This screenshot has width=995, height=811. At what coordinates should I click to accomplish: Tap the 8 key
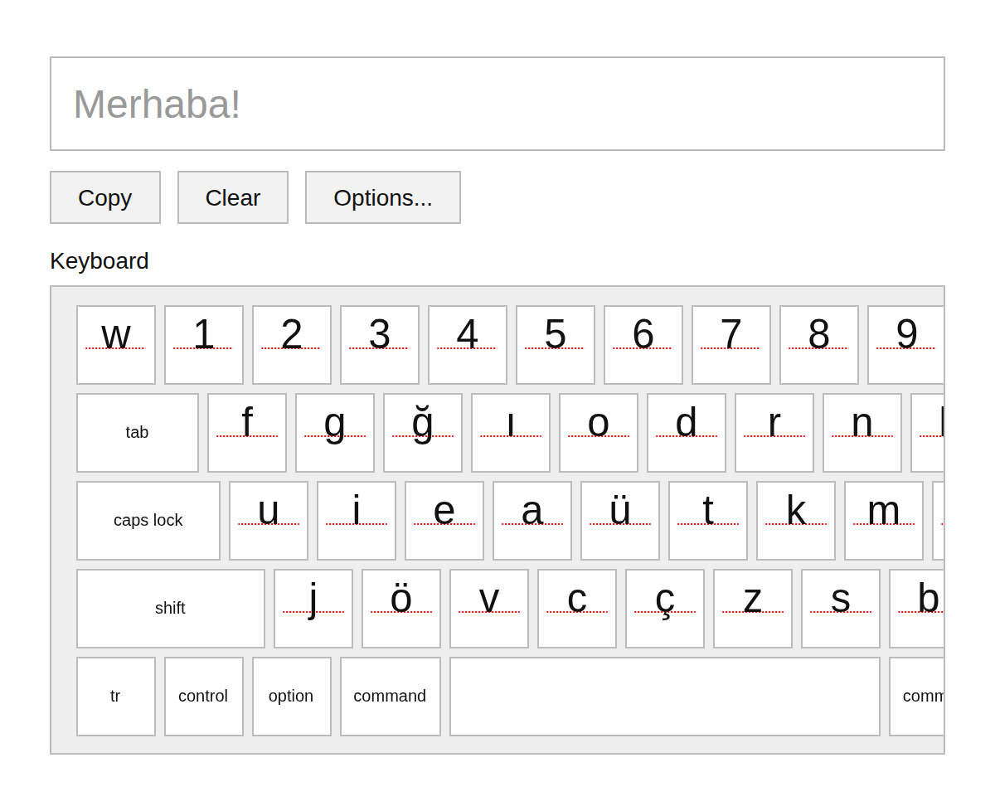tap(819, 345)
